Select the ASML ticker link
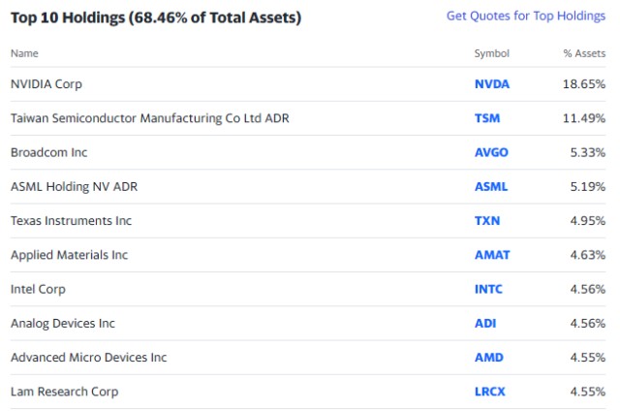620x411 pixels. [491, 186]
